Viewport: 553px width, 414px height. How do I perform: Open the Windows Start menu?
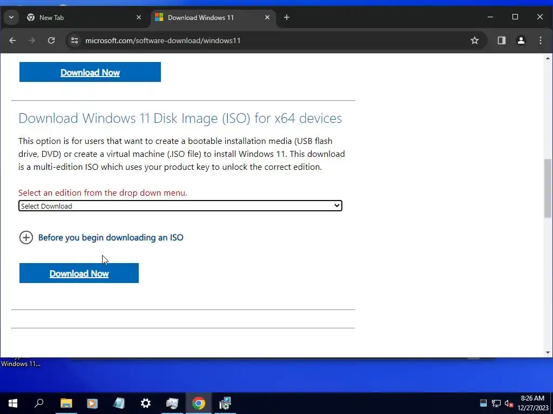(13, 403)
